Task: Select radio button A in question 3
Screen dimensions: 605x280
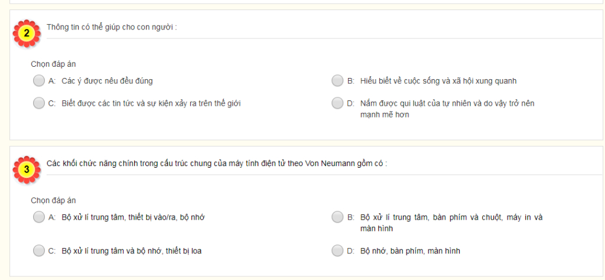Action: click(38, 217)
